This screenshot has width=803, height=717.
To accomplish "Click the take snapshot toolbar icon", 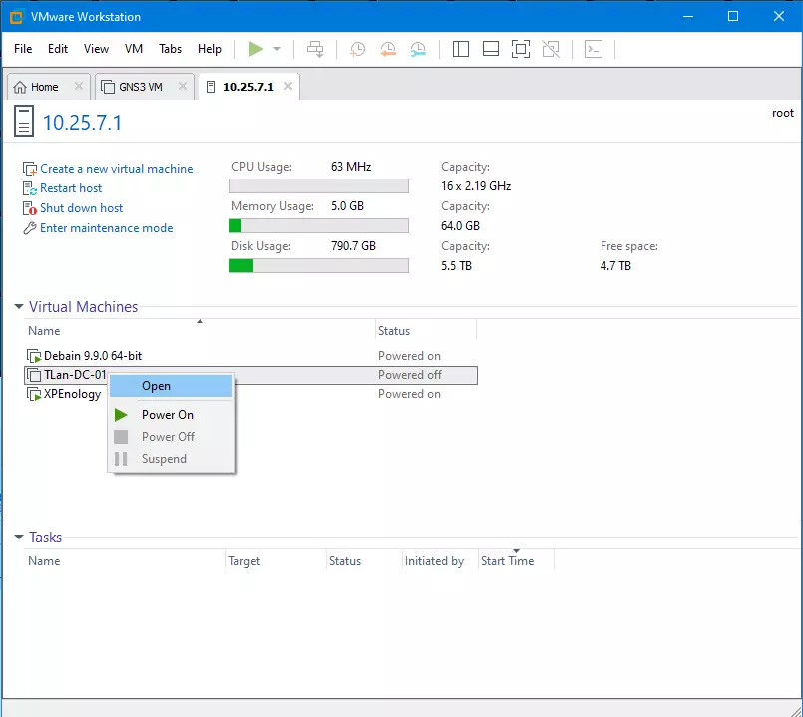I will point(357,49).
